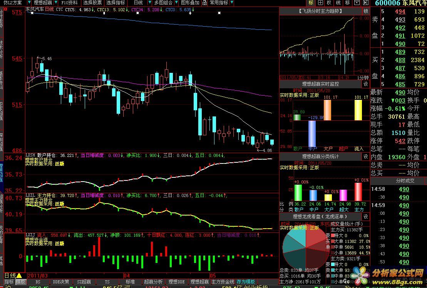The image size is (427, 288).
Task: Click the 锁 button on 飞扬分时主力趋势 panel
Action: pos(366,11)
